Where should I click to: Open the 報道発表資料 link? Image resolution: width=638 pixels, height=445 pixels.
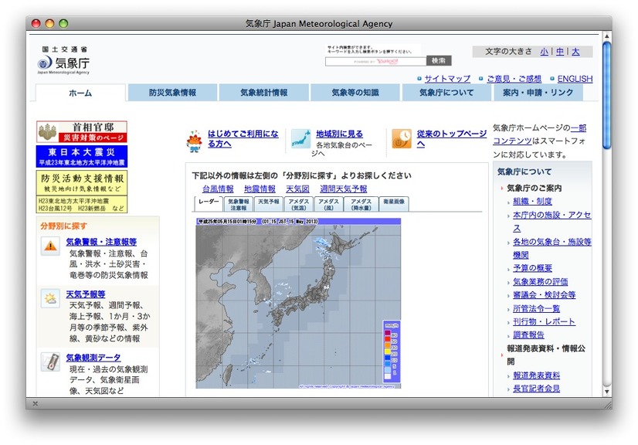click(536, 375)
